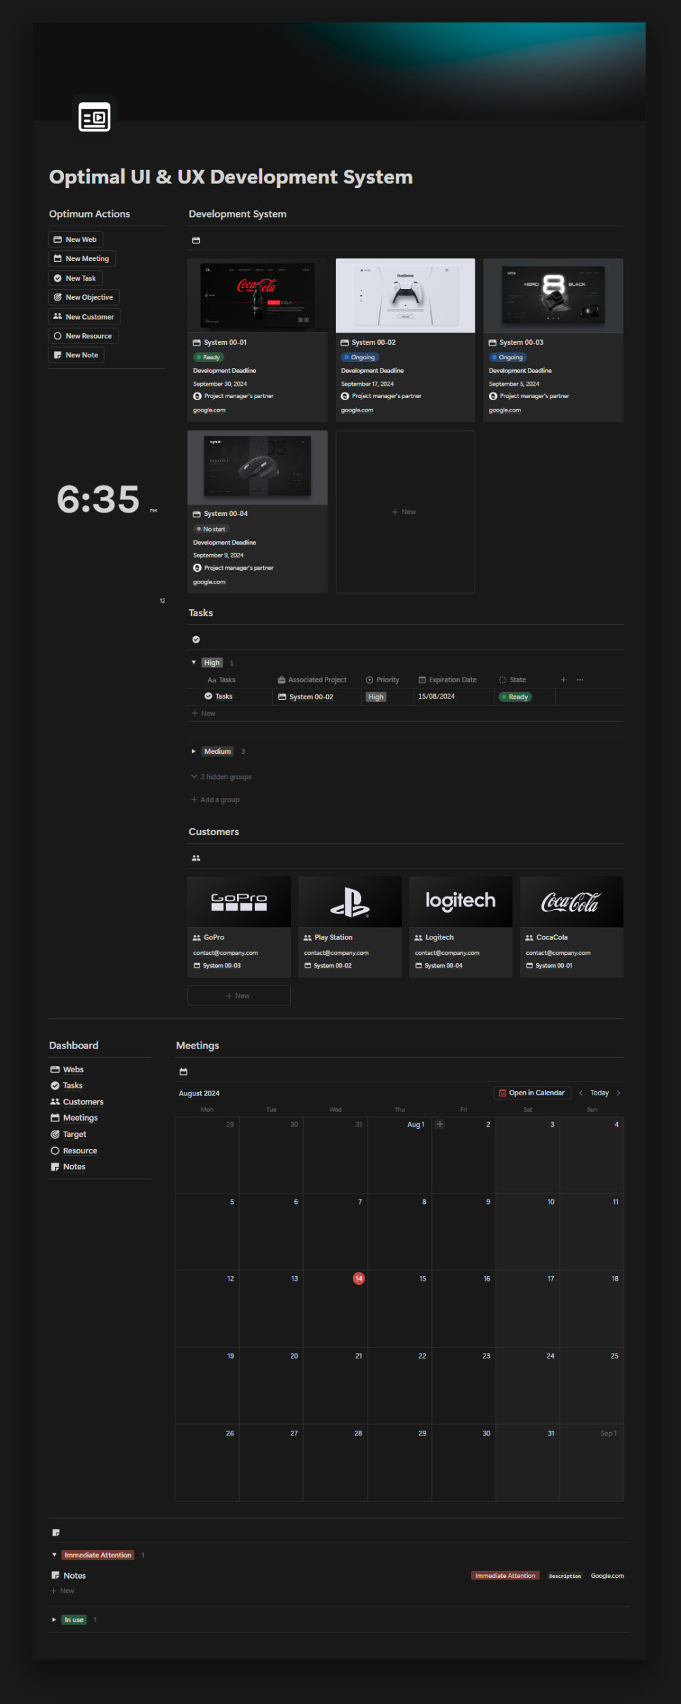
Task: Open the System 00-04 Logitech mouse thumbnail
Action: coord(257,468)
